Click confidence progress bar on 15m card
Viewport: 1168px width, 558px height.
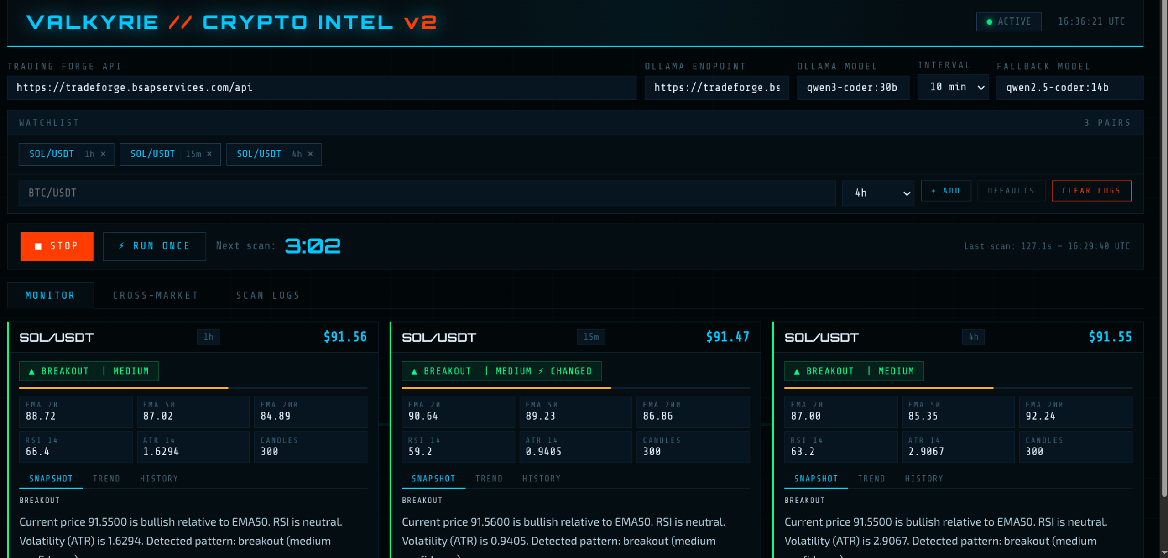(x=576, y=388)
